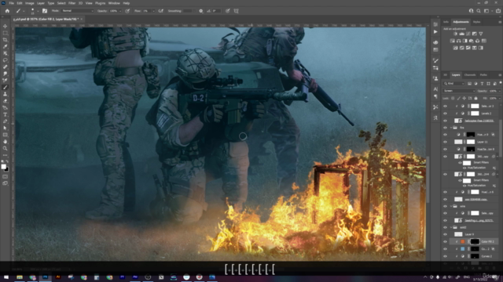Open the layer blend mode Screen dropdown

459,91
